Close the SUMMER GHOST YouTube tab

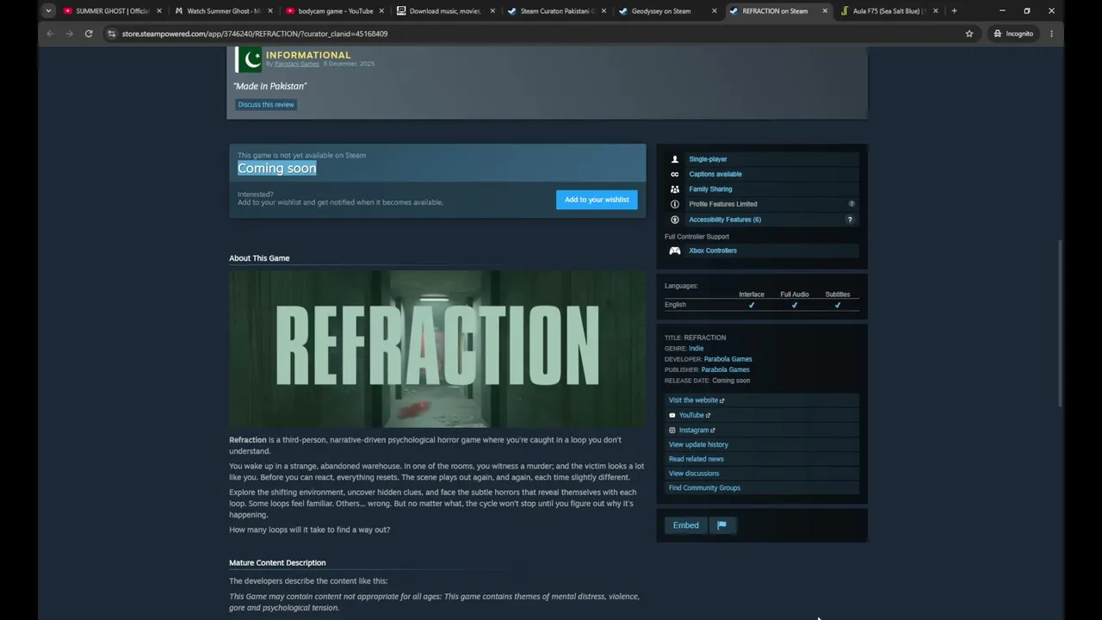pyautogui.click(x=159, y=11)
